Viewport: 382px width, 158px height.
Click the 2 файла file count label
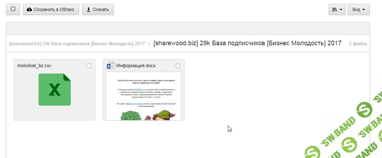coord(358,44)
